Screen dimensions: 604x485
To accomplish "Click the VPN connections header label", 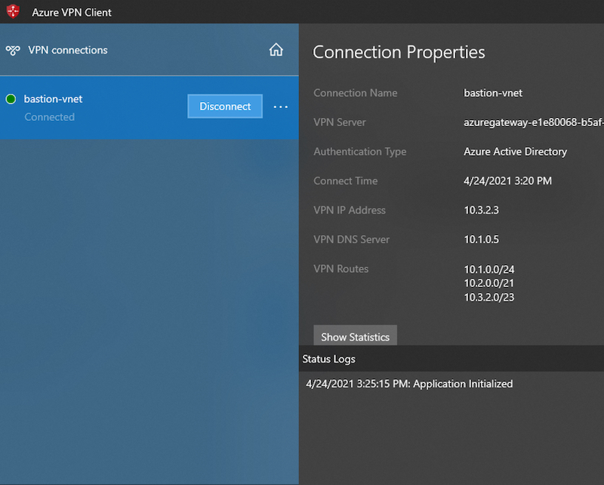I will (68, 51).
